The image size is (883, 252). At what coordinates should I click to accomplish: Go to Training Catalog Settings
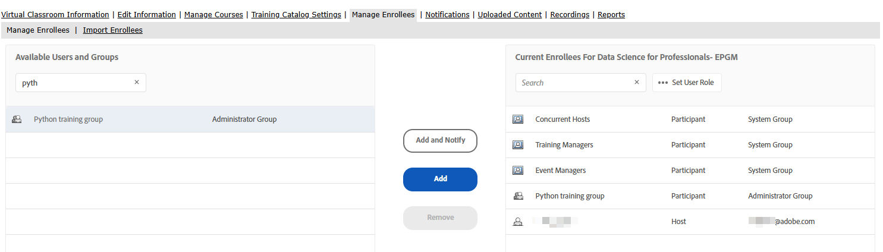296,14
